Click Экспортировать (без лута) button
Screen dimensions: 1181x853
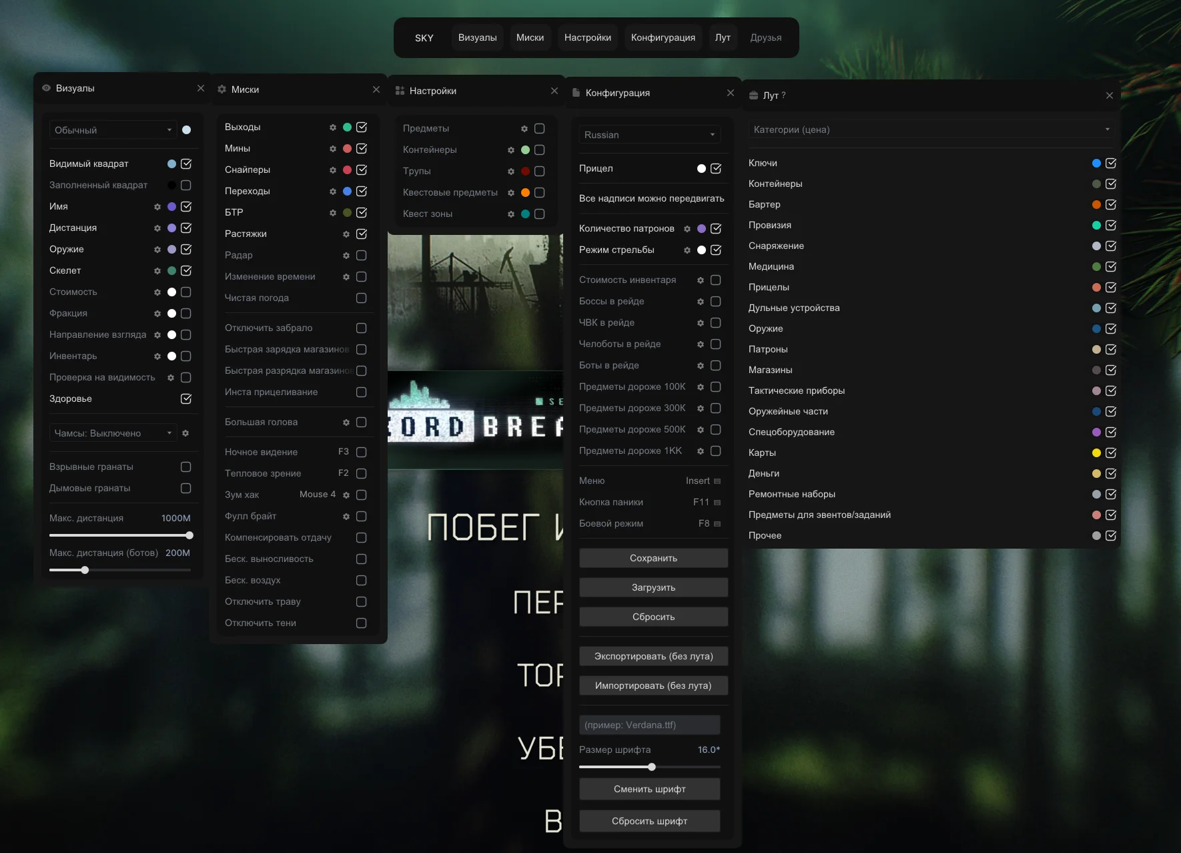coord(654,656)
